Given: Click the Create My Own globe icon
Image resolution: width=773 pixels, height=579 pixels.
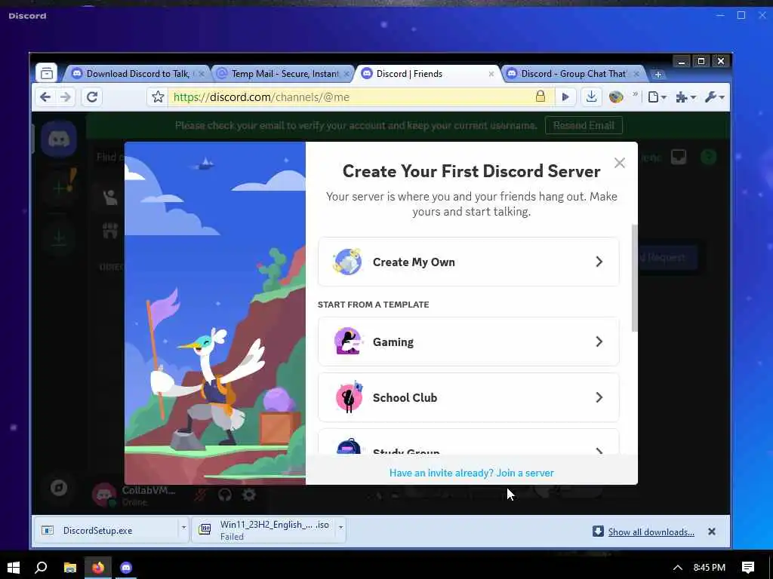Looking at the screenshot, I should (347, 262).
